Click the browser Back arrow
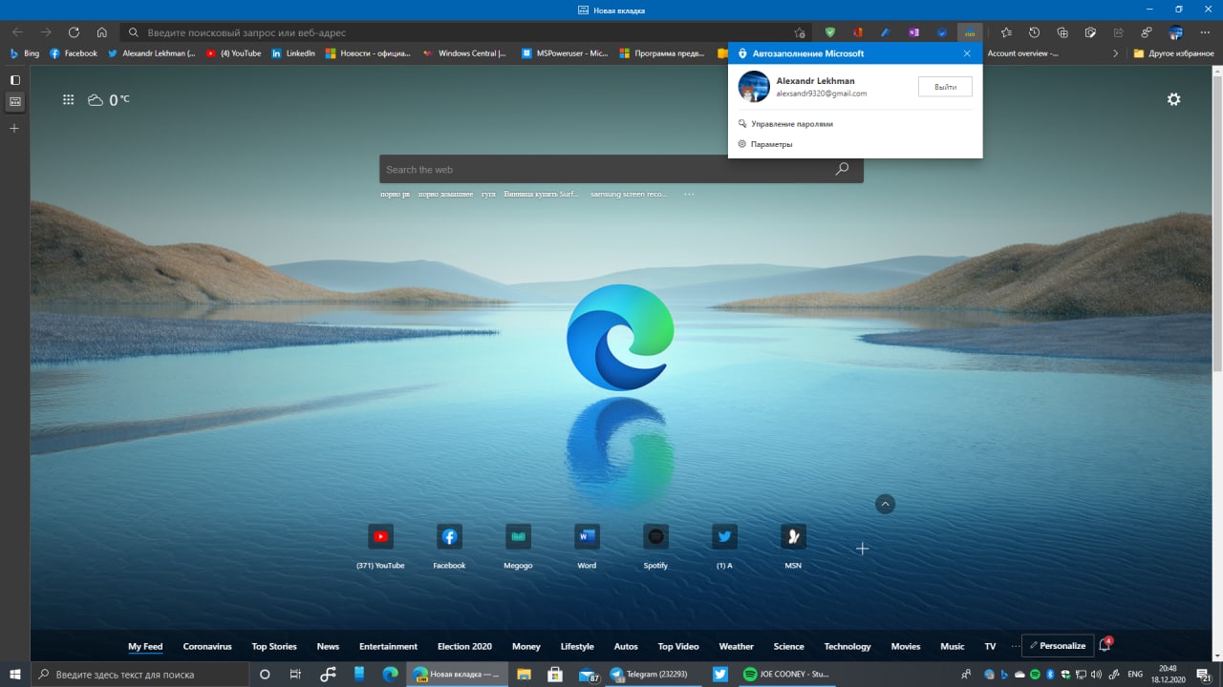 (17, 32)
